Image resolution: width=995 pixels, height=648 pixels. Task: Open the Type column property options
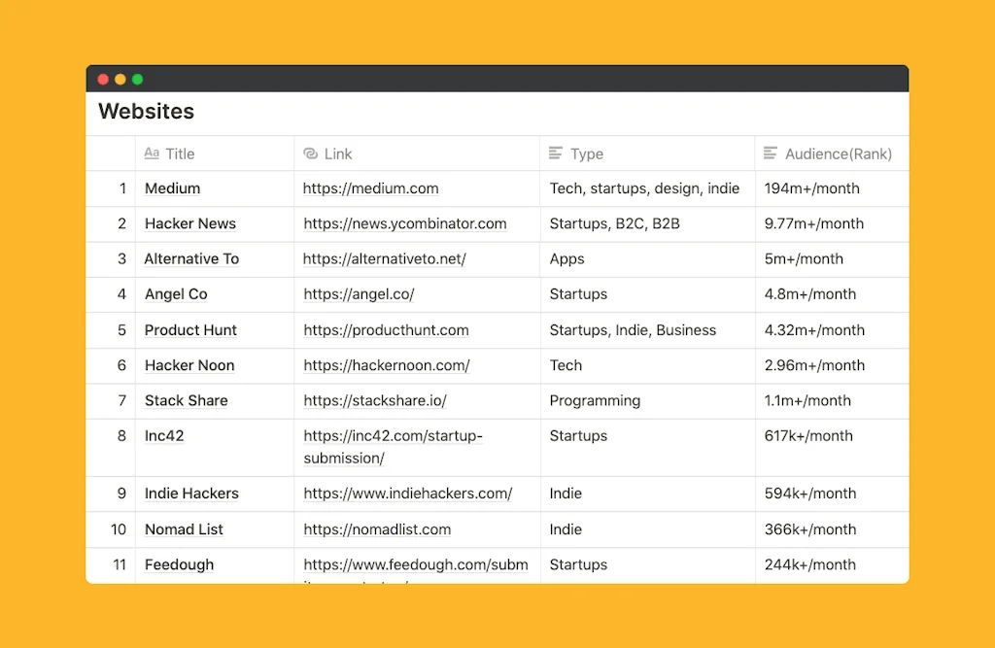pyautogui.click(x=585, y=153)
